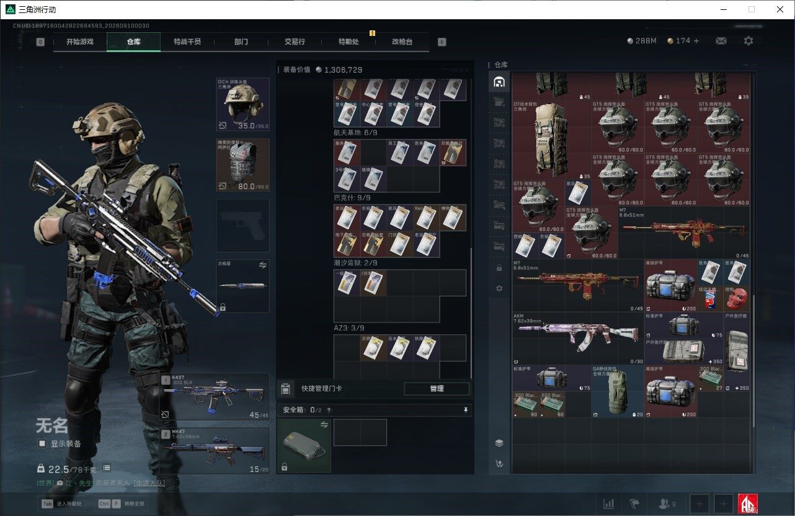The image size is (795, 516).
Task: Click the Tab 进入特勤处 shortcut button
Action: click(x=63, y=504)
